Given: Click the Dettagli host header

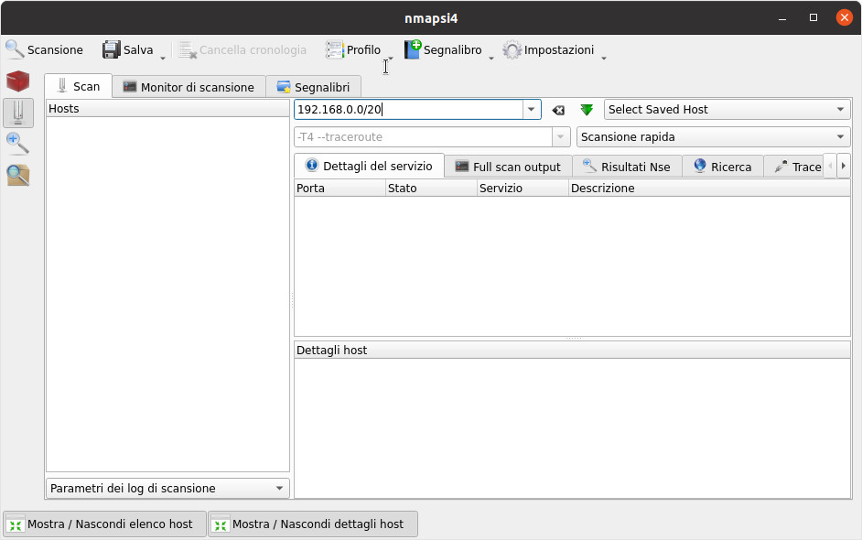Looking at the screenshot, I should pos(572,351).
